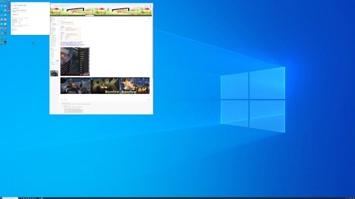Click the browser profile avatar icon
The image size is (355, 199).
pyautogui.click(x=151, y=6)
